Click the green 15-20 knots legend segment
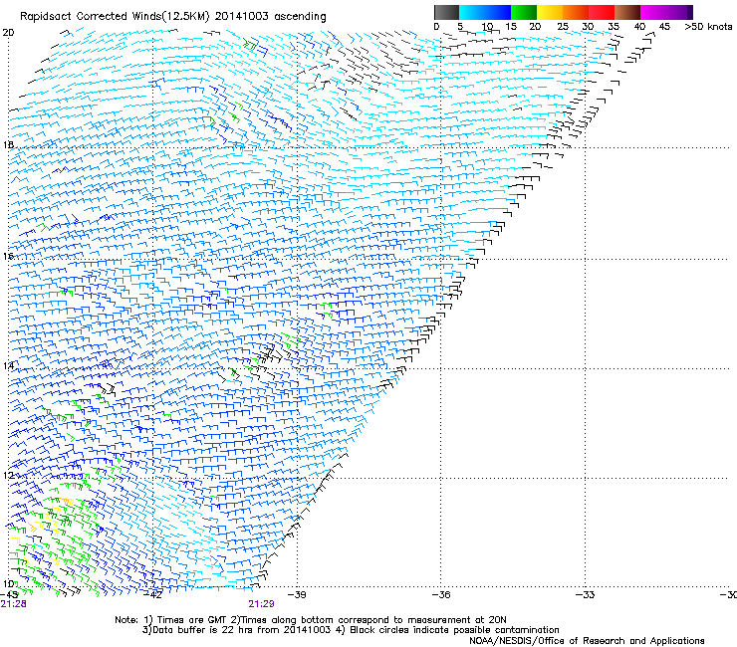The width and height of the screenshot is (737, 647). [x=524, y=12]
